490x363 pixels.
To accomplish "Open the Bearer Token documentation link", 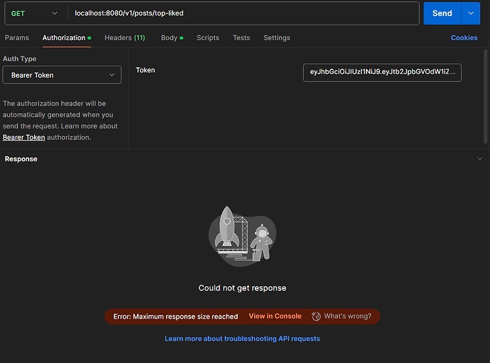I will (24, 138).
